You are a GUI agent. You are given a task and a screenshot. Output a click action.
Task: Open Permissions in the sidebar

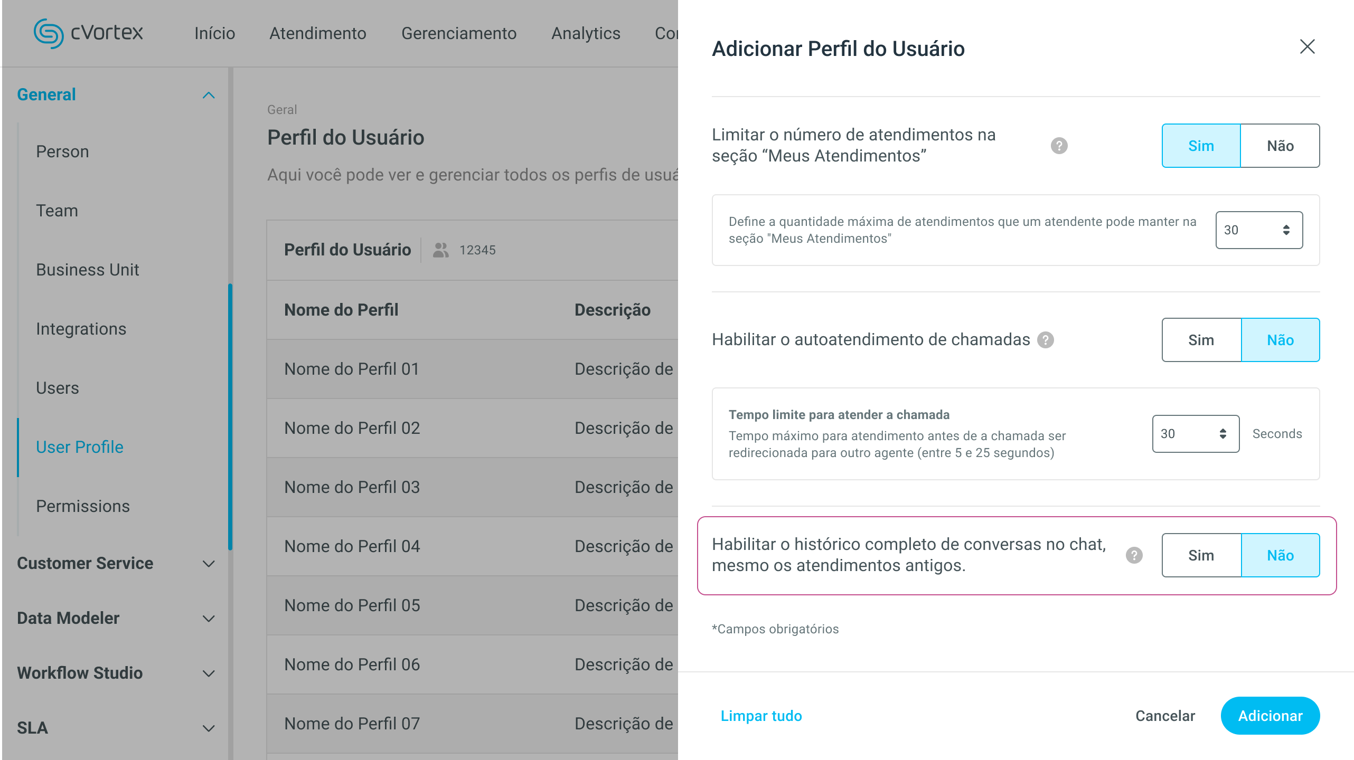[83, 506]
